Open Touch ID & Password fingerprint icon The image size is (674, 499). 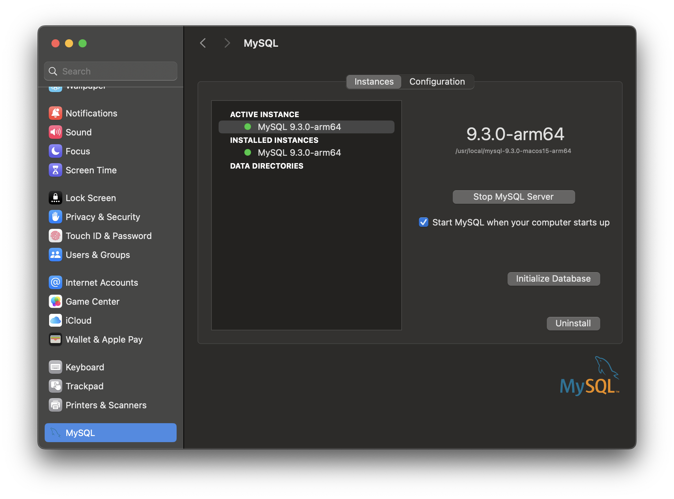point(55,236)
